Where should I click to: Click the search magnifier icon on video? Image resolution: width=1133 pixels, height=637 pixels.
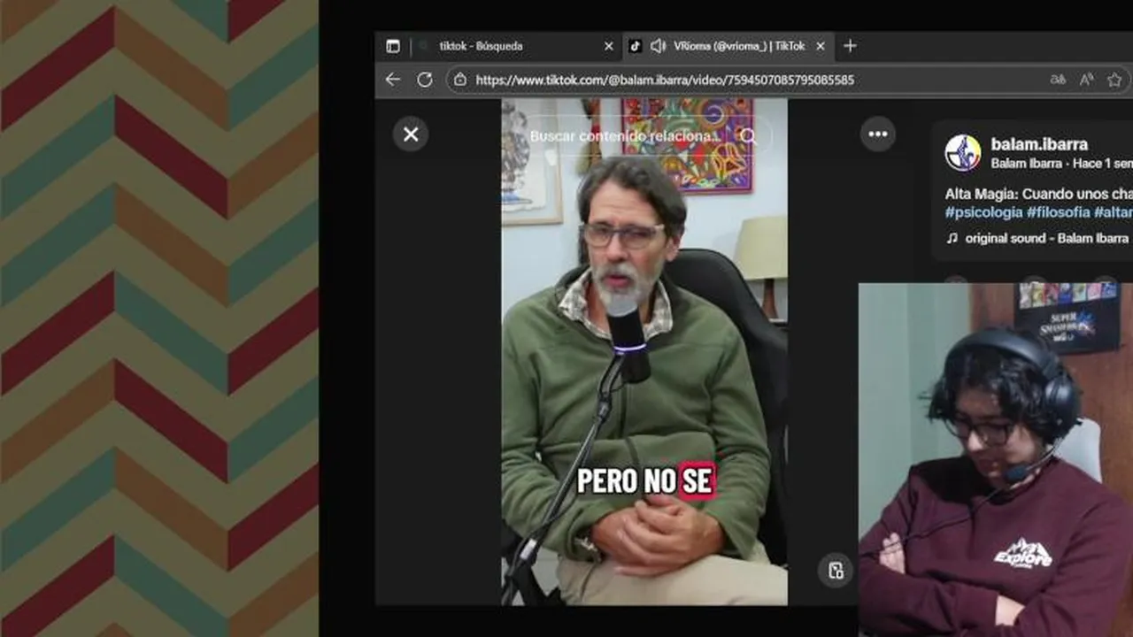(749, 136)
